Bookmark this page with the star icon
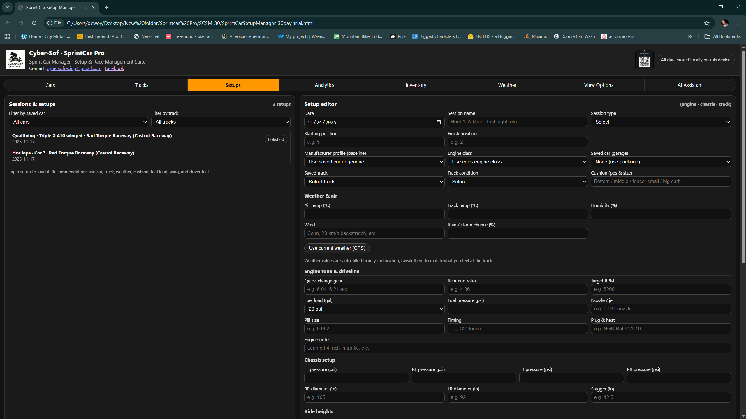The height and width of the screenshot is (419, 746). point(707,23)
